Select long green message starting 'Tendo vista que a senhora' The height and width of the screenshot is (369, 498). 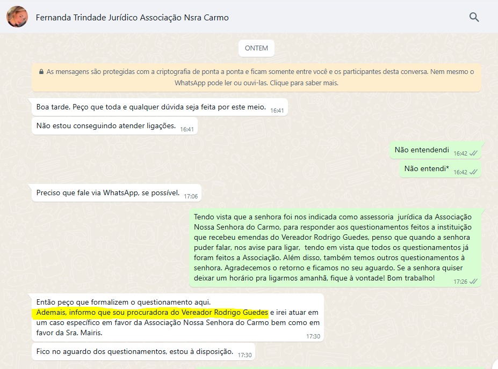click(335, 248)
